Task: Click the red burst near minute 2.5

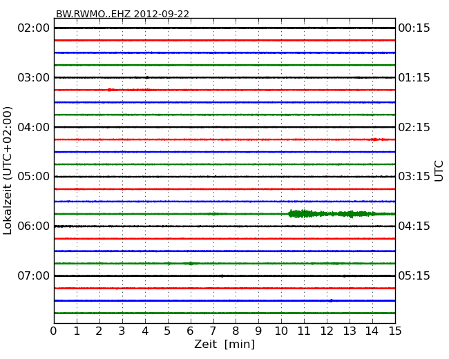Action: point(112,90)
